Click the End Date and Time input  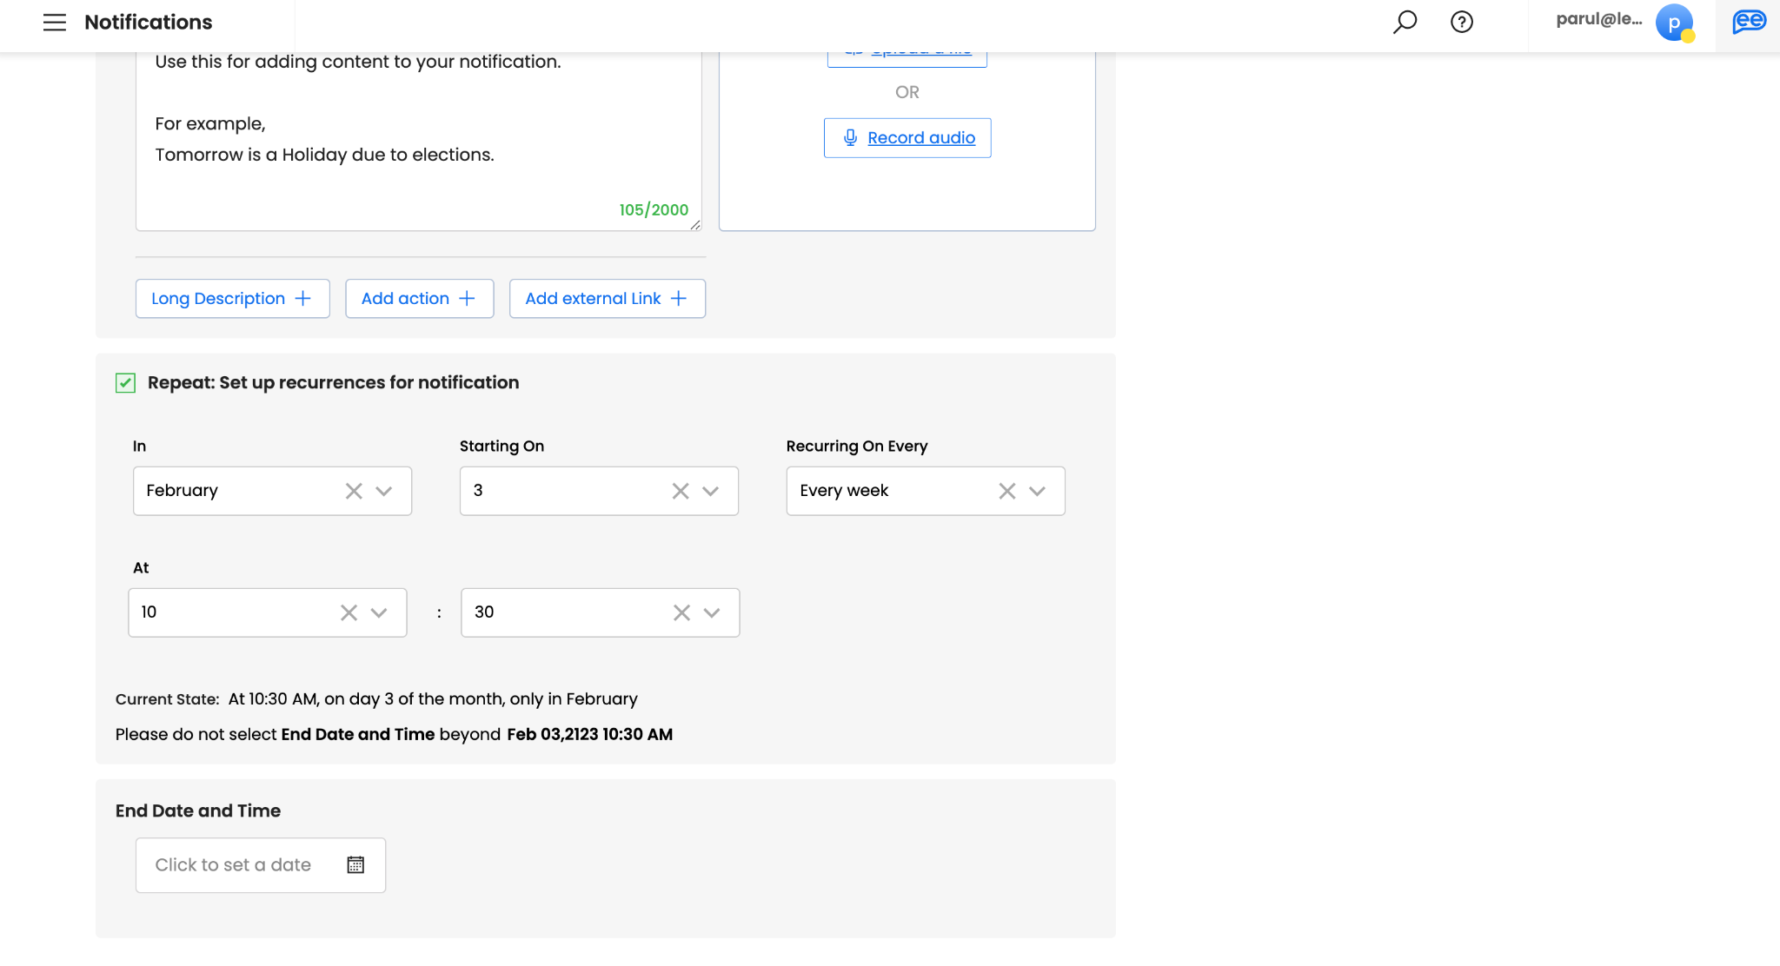point(234,864)
